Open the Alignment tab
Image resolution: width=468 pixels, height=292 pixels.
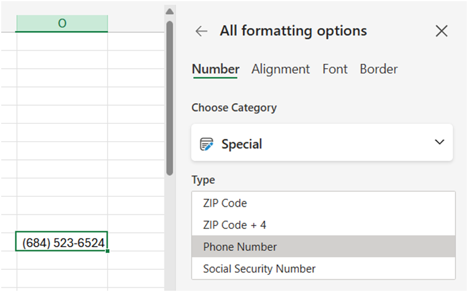pyautogui.click(x=280, y=69)
